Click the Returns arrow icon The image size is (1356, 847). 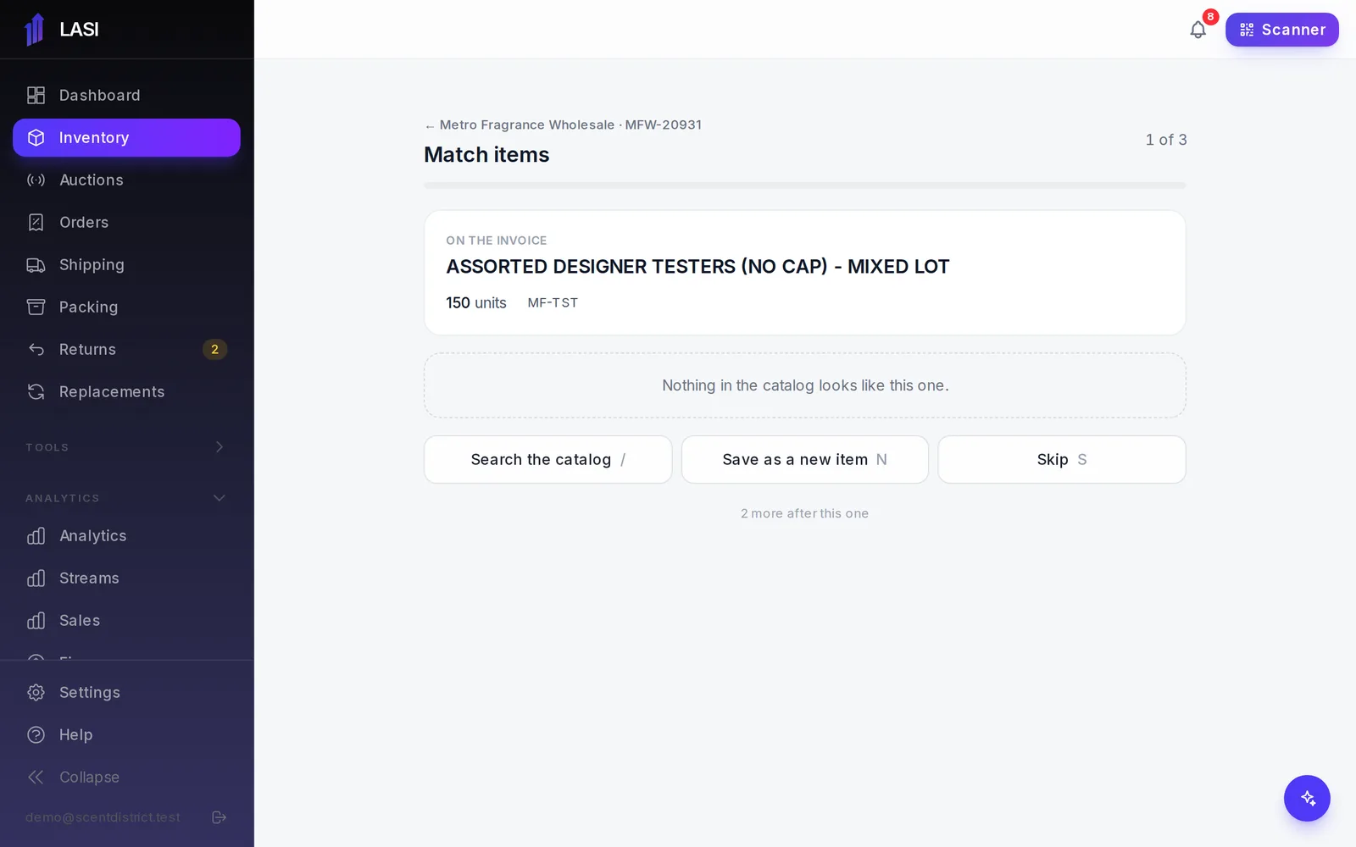click(36, 349)
